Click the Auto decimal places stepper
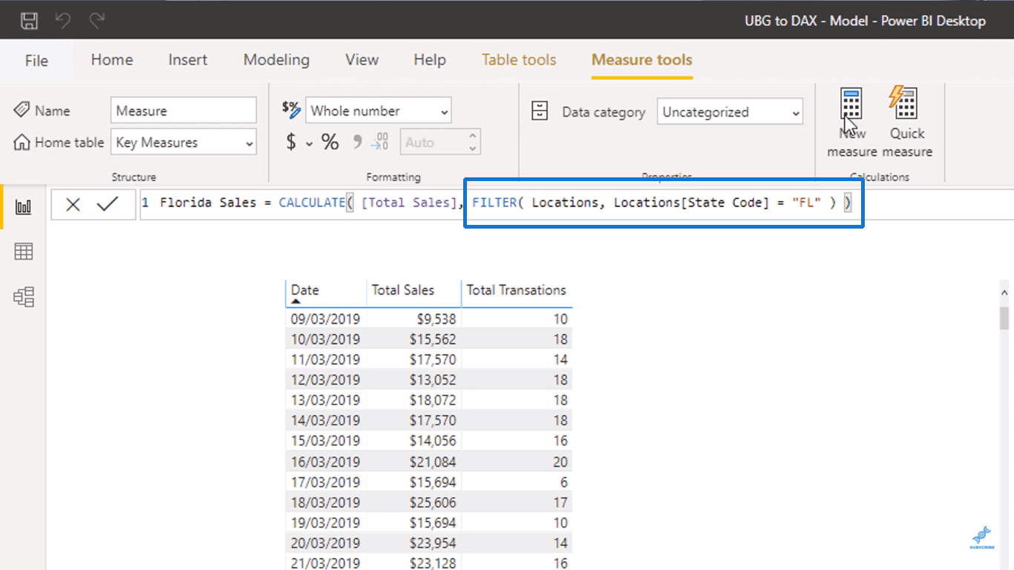The width and height of the screenshot is (1014, 570). [472, 142]
